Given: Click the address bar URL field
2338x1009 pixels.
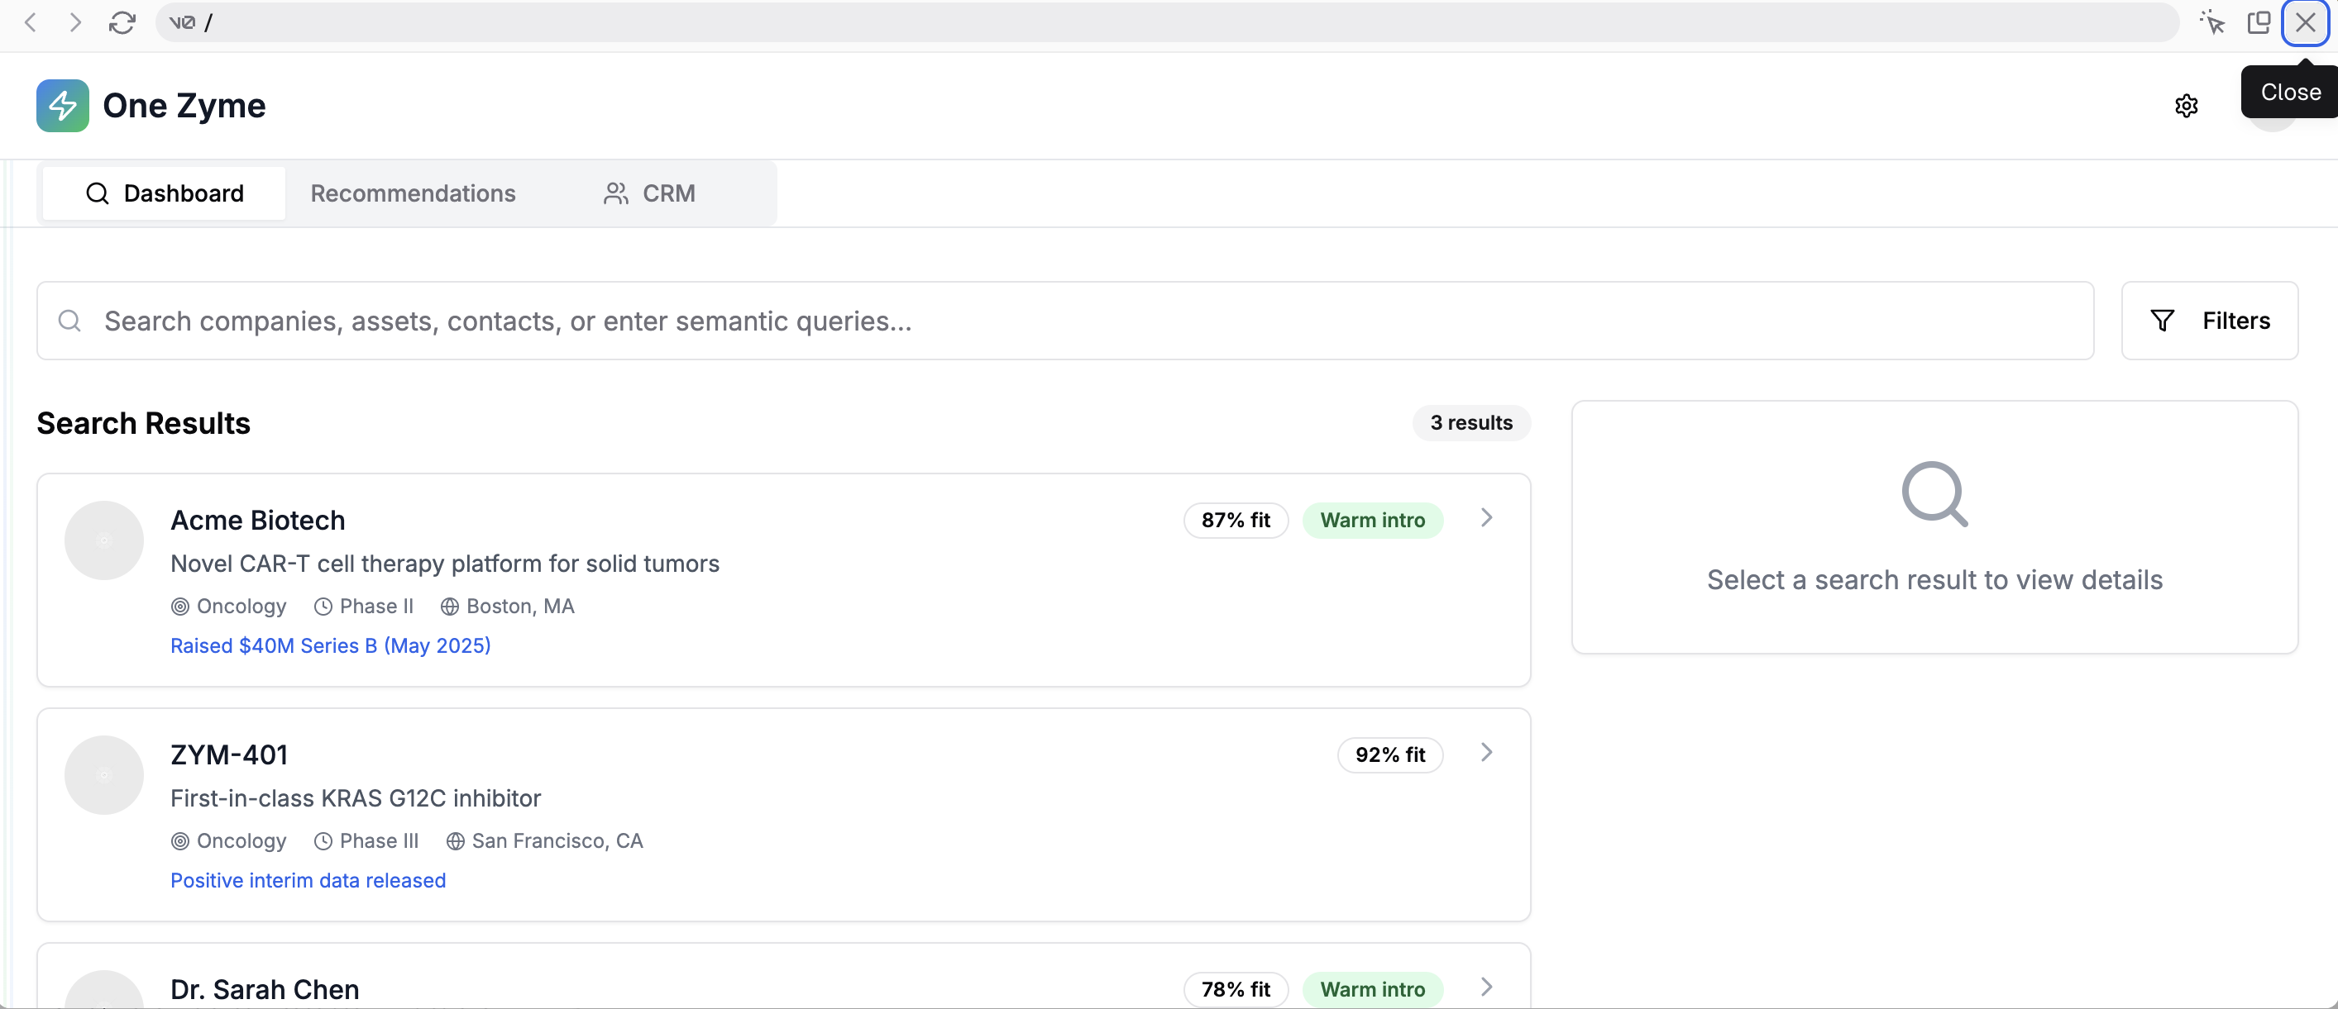Looking at the screenshot, I should (x=1167, y=22).
